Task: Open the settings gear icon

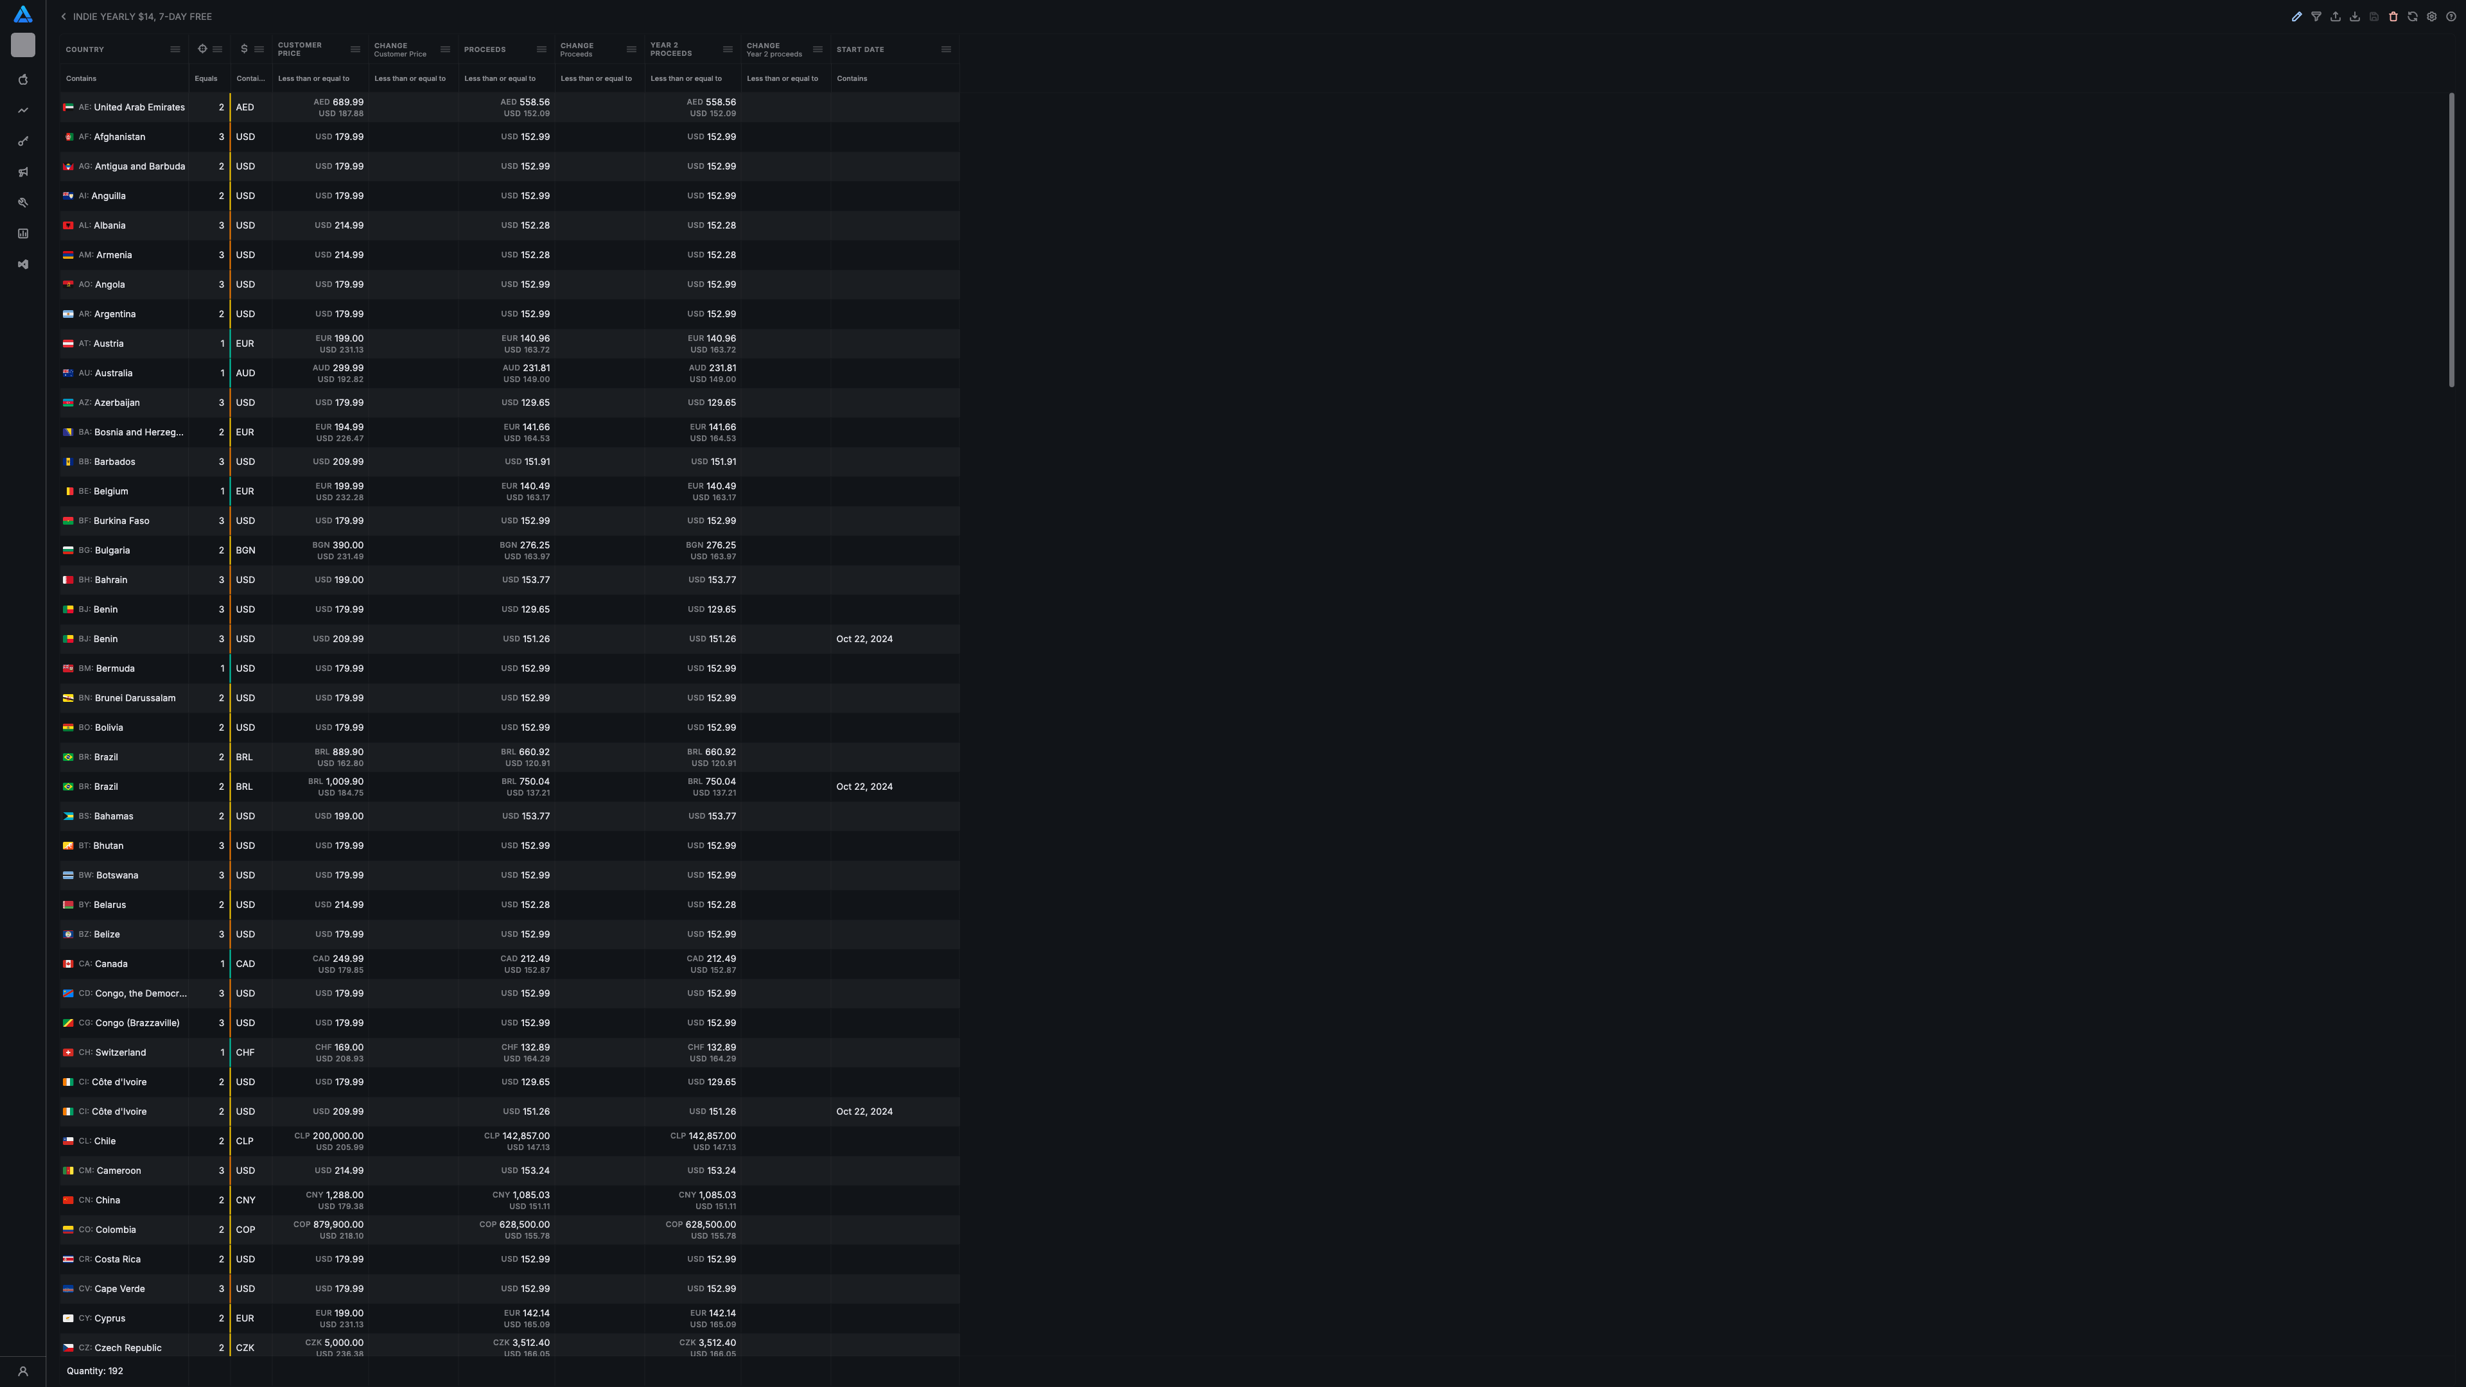Action: point(2431,16)
